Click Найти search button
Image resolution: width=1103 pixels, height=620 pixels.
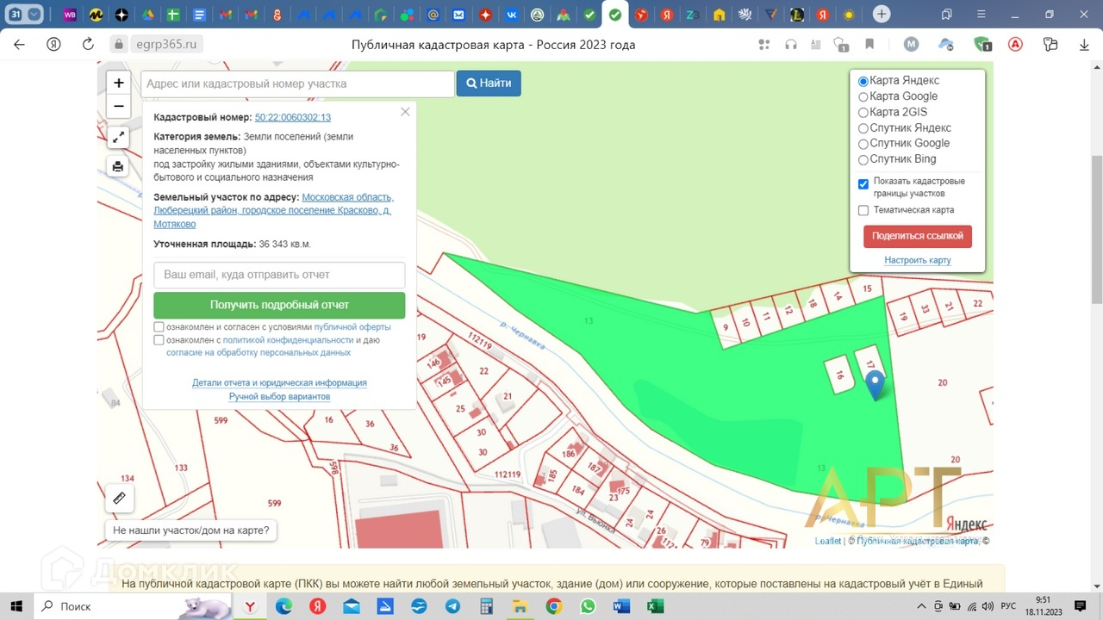tap(489, 84)
